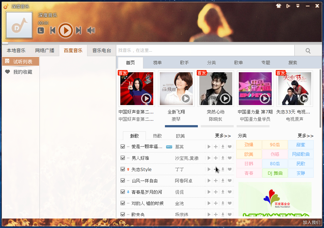This screenshot has width=324, height=228.
Task: Open the 网络广播 tab
Action: 45,50
